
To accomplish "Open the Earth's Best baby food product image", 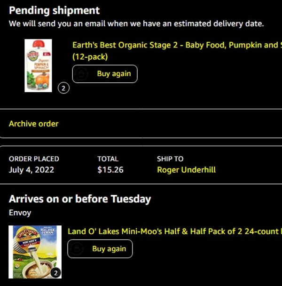I will tap(39, 65).
